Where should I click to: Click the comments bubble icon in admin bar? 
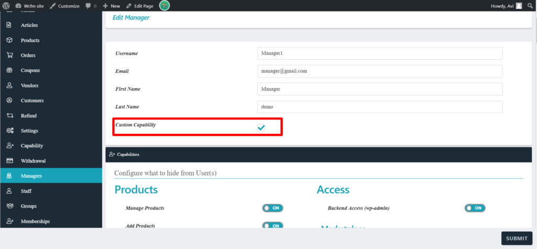coord(88,6)
